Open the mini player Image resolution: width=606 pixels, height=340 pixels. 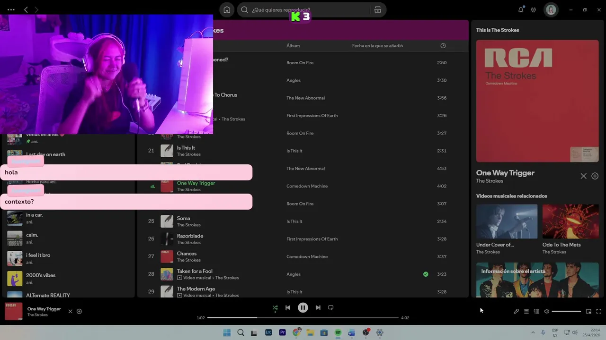pyautogui.click(x=588, y=311)
